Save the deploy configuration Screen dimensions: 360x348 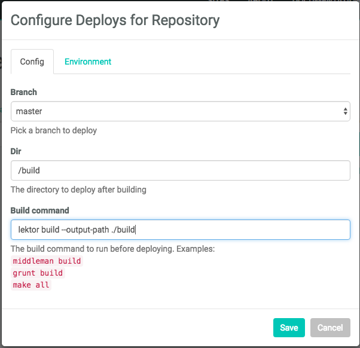(x=289, y=328)
